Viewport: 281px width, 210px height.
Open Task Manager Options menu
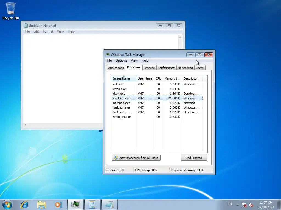click(x=121, y=60)
